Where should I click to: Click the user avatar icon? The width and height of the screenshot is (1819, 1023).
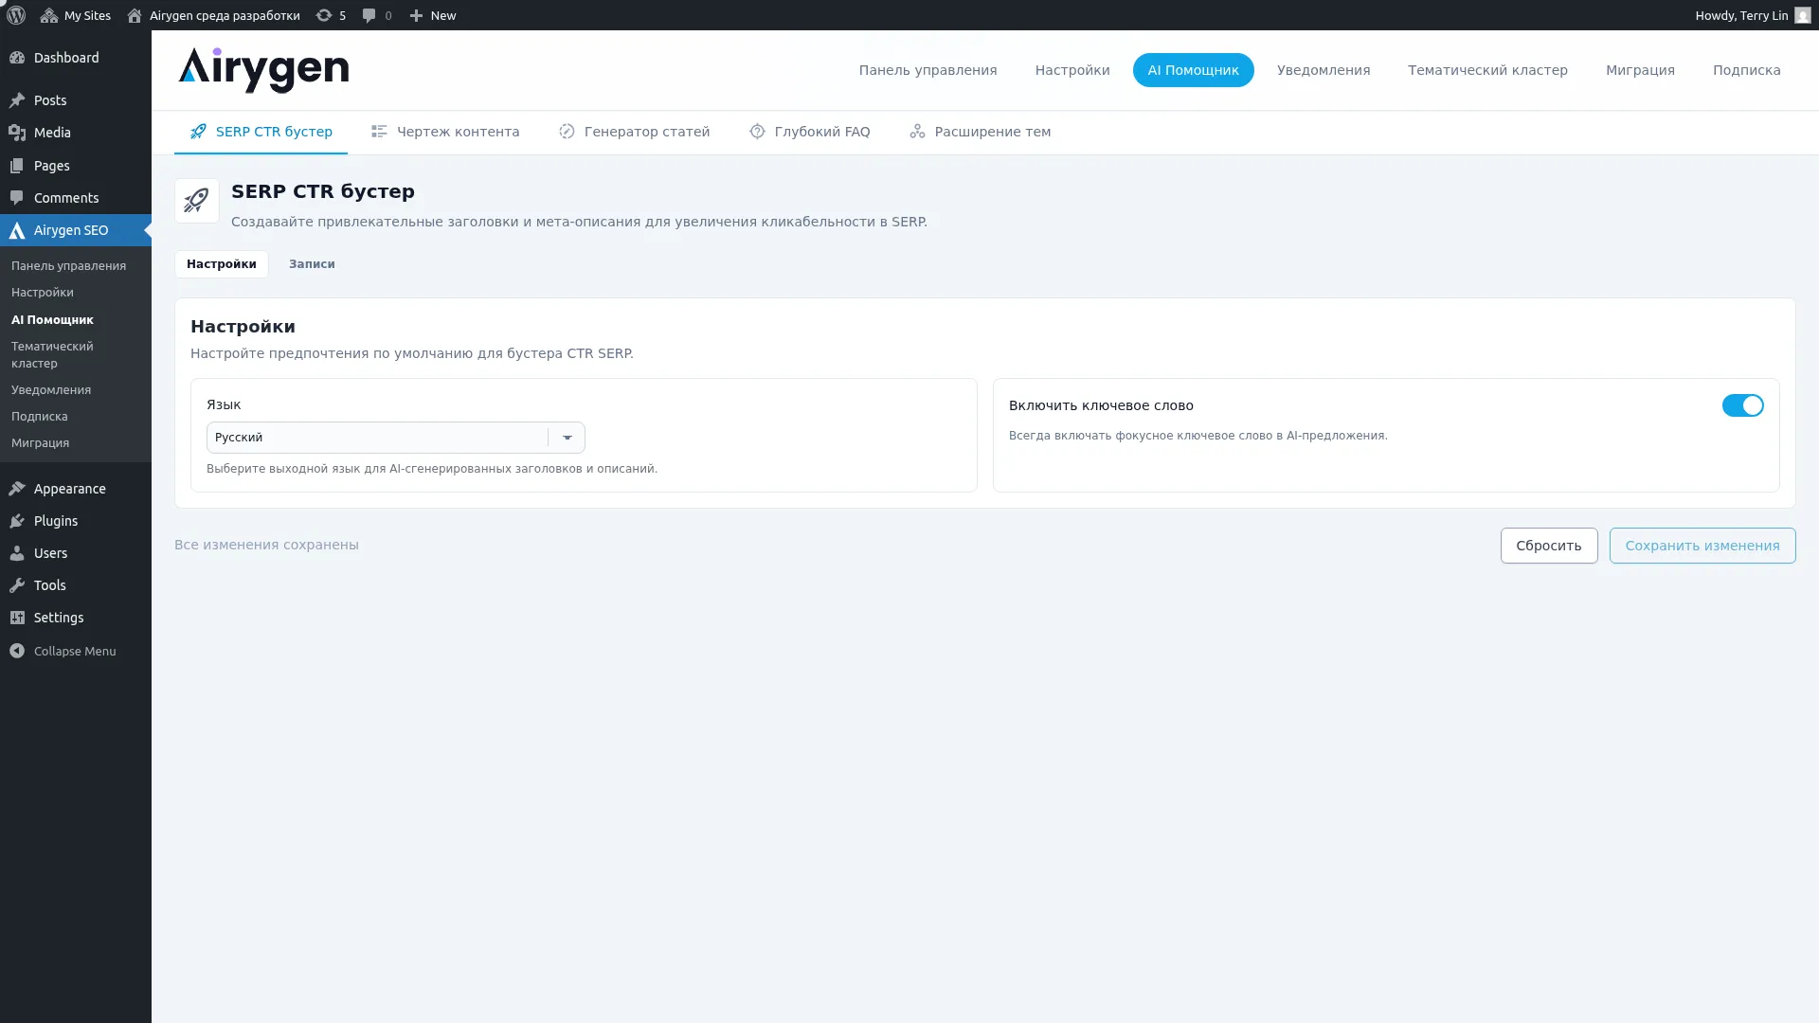tap(1802, 15)
